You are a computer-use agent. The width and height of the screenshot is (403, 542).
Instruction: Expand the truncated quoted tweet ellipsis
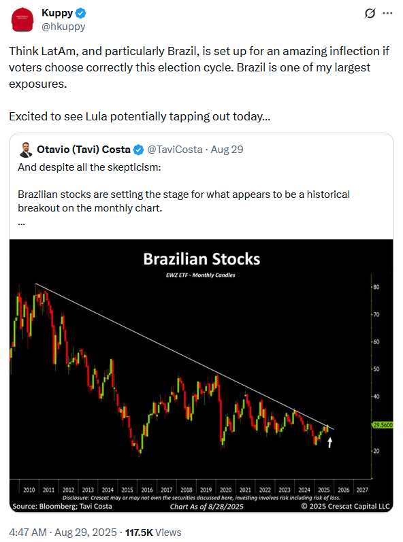click(x=22, y=223)
